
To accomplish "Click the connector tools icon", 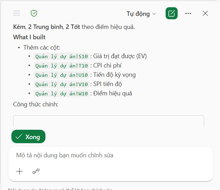I will [36, 171].
